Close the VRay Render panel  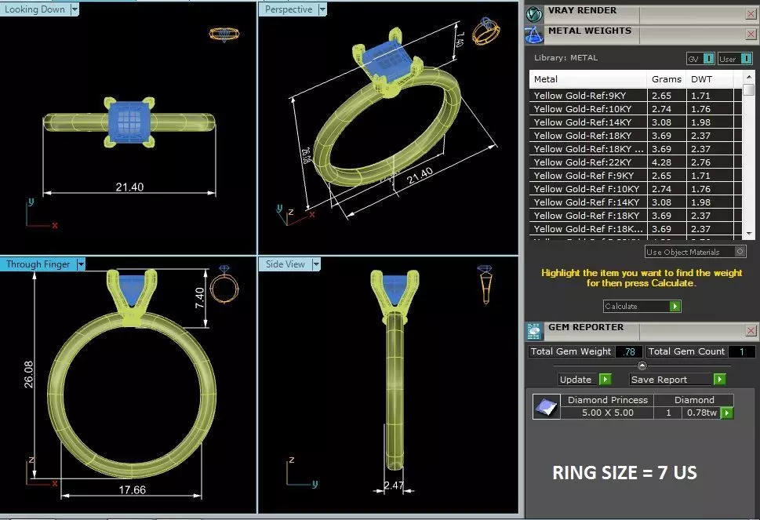tap(751, 14)
